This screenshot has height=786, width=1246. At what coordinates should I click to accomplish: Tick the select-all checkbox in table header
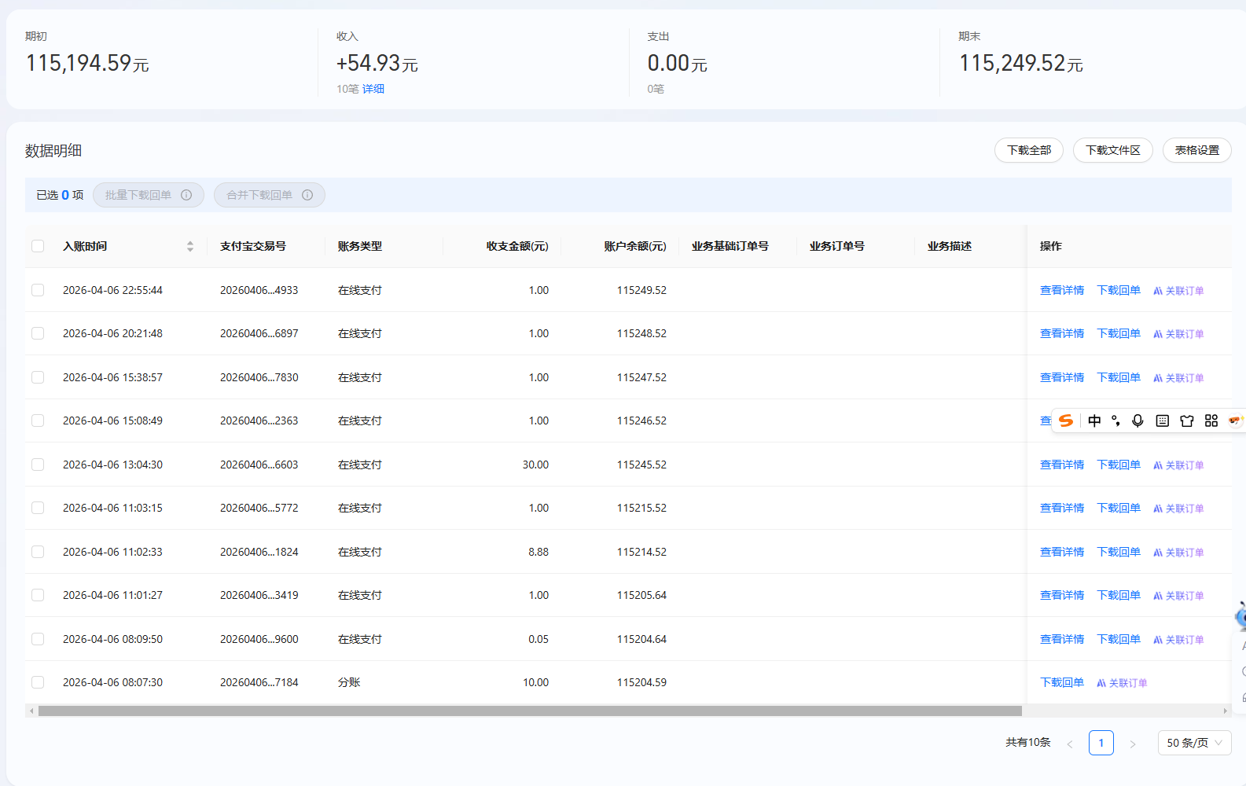click(38, 247)
